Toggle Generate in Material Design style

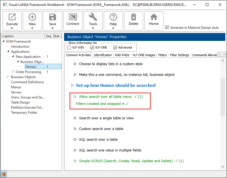167,28
